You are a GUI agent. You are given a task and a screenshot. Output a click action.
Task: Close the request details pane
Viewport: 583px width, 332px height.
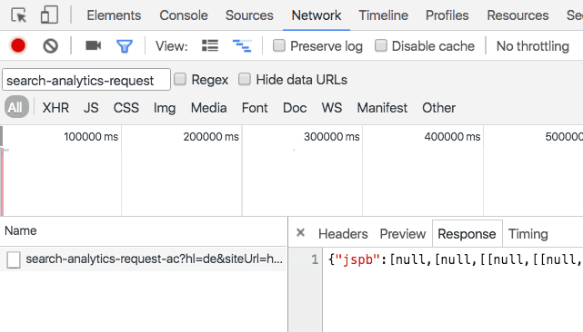tap(300, 233)
